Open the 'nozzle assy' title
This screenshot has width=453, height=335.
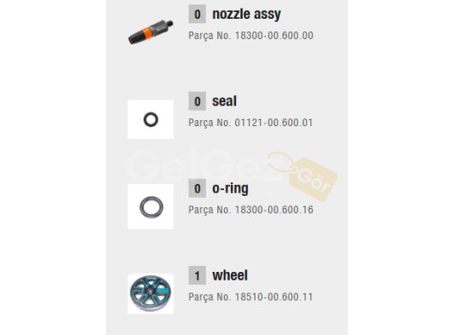point(246,14)
